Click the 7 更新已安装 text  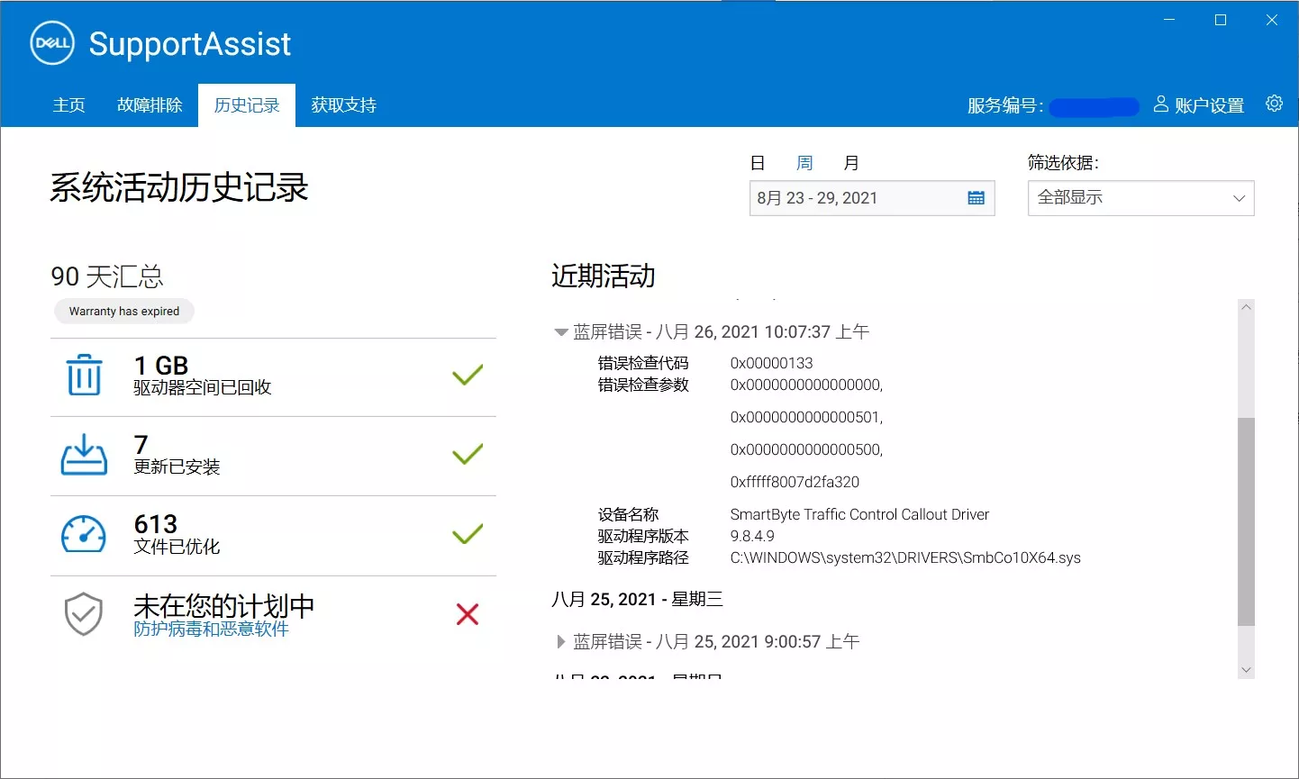click(177, 455)
